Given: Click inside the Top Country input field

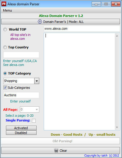Looking at the screenshot, I should pos(21,55).
